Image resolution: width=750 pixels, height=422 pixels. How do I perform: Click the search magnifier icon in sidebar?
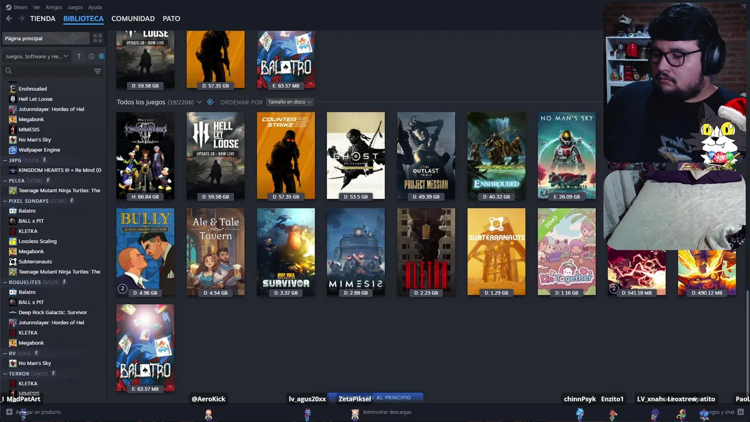click(8, 71)
